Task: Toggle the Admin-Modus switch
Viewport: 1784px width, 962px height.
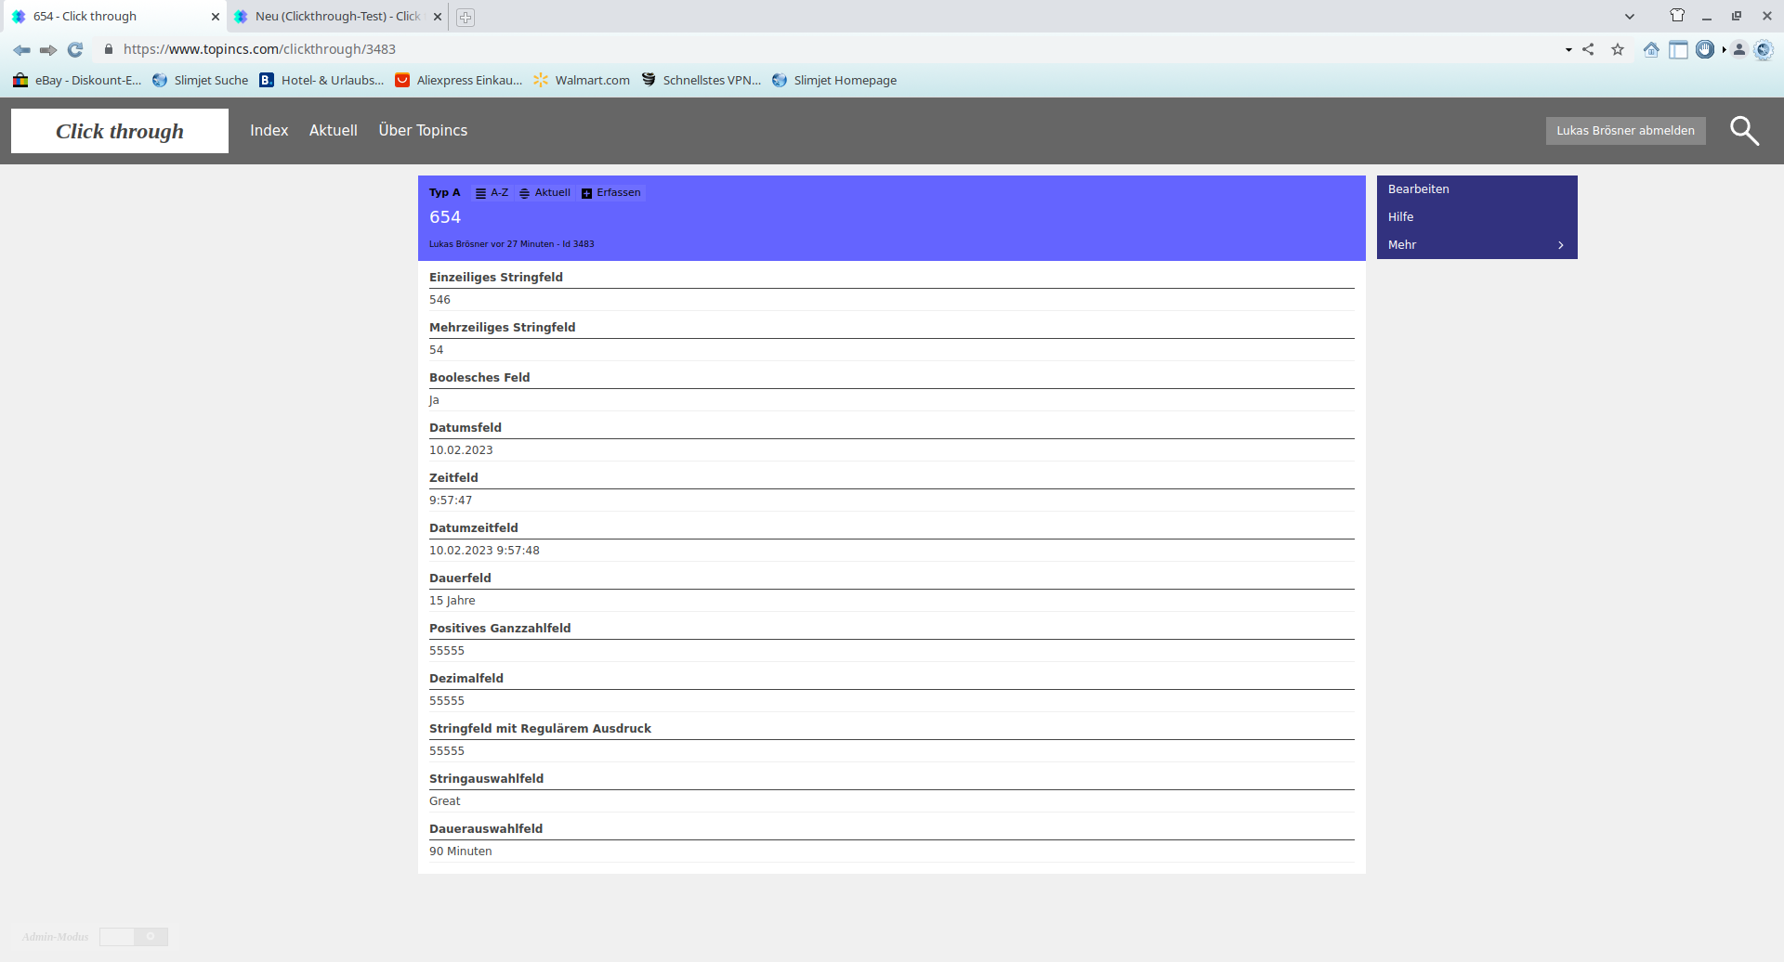Action: (x=134, y=936)
